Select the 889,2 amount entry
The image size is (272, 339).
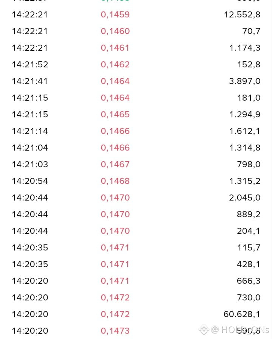[x=249, y=215]
